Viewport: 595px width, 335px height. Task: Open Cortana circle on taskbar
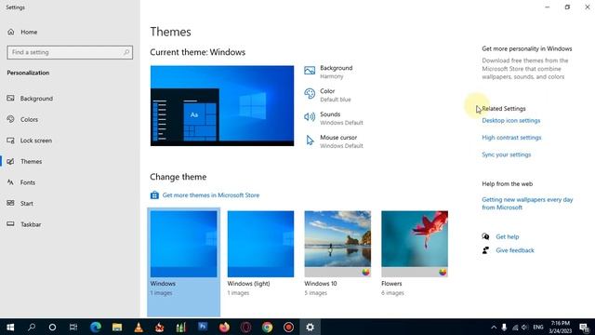point(52,327)
